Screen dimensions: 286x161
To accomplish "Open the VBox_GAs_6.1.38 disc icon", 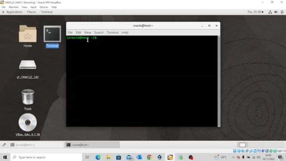I will (x=28, y=125).
